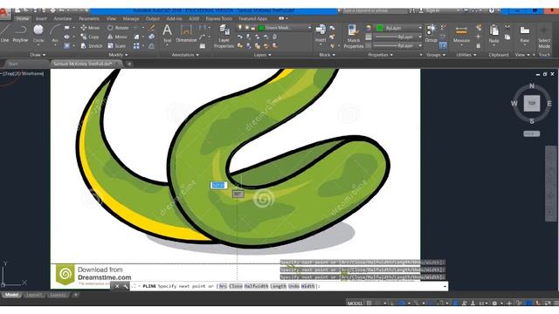Click the Mirror tool

[x=117, y=37]
